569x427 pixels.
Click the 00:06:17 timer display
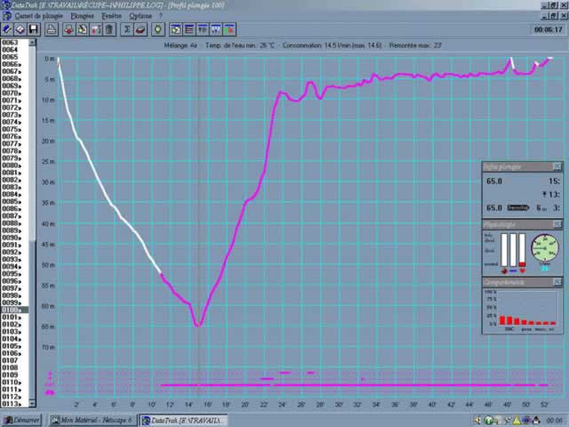click(x=548, y=29)
